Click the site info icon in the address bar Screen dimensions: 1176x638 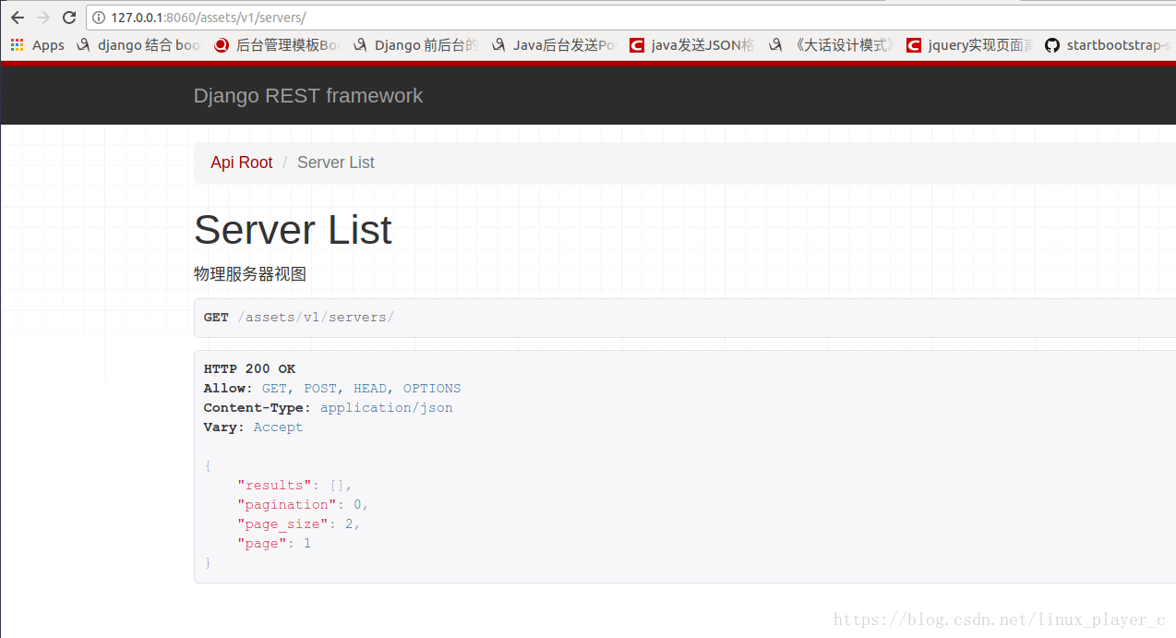(x=99, y=18)
